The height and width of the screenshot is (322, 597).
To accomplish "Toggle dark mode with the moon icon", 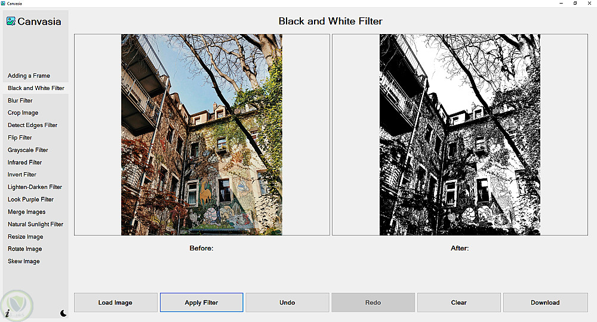I will point(63,313).
